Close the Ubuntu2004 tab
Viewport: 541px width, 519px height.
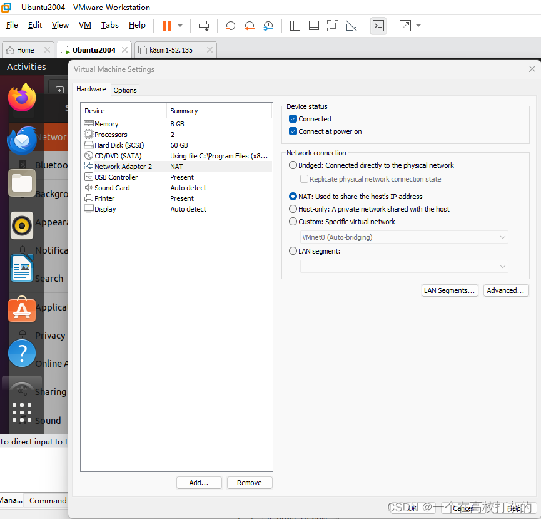(x=124, y=49)
